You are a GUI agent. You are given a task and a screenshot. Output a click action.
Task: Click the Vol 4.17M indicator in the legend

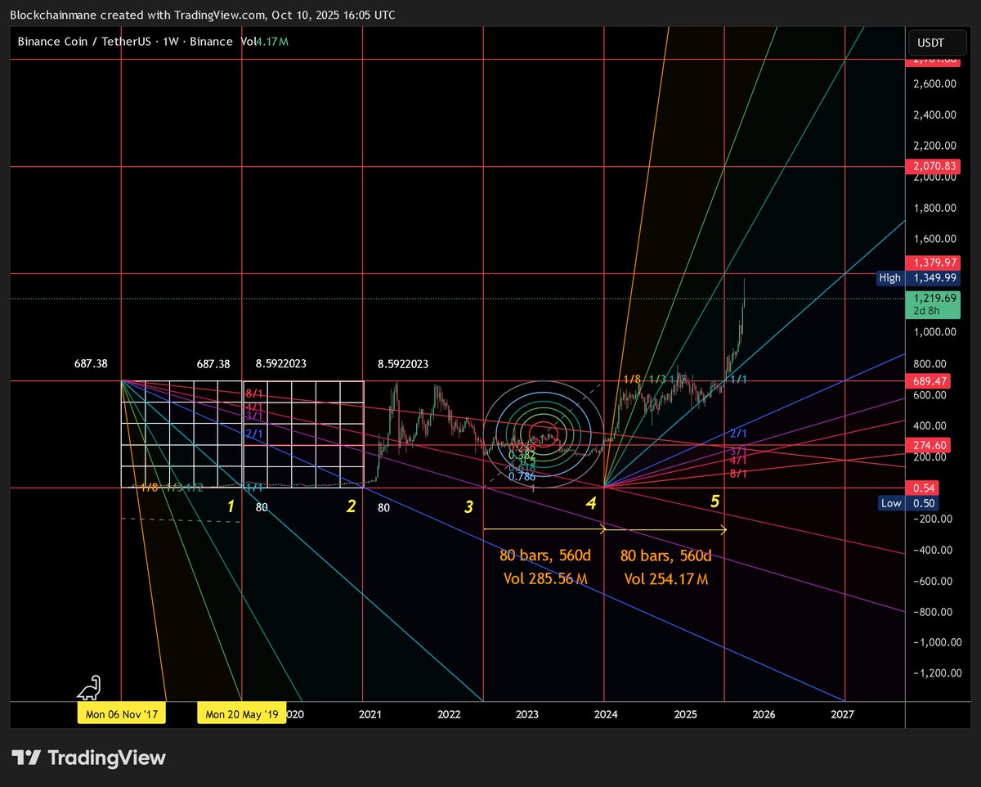coord(264,41)
